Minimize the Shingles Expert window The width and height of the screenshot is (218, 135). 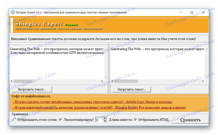tap(181, 12)
